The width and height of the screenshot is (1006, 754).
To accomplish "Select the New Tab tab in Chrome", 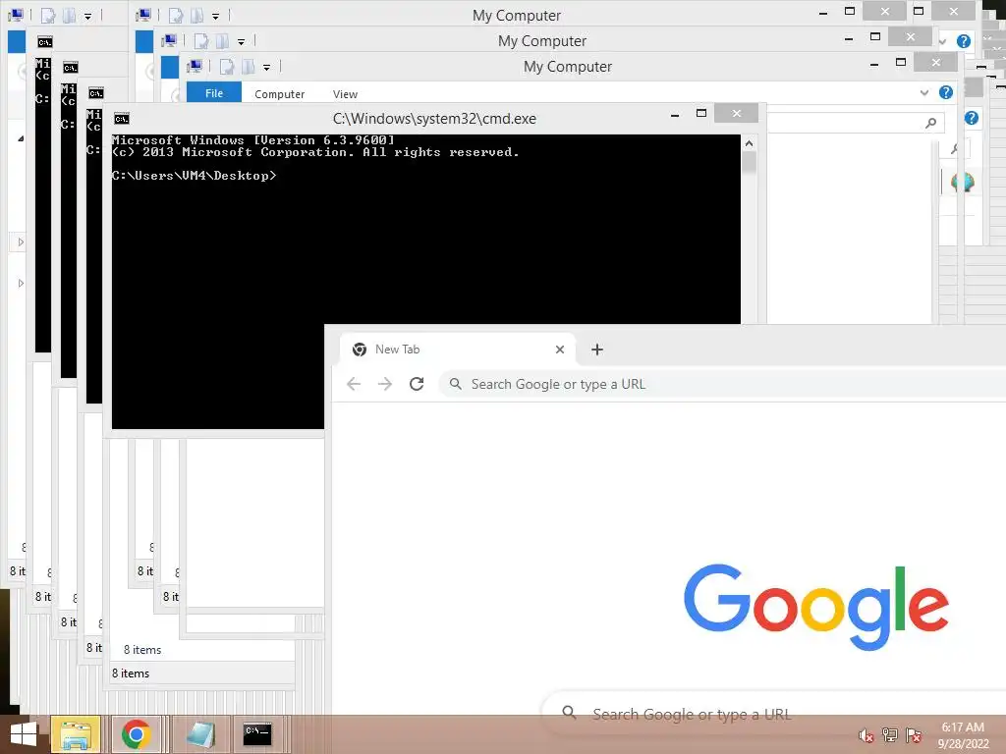I will click(x=458, y=350).
